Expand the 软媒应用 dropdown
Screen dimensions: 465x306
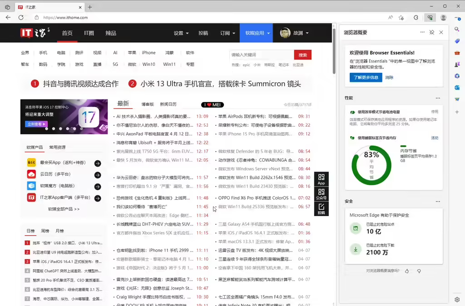pos(257,33)
